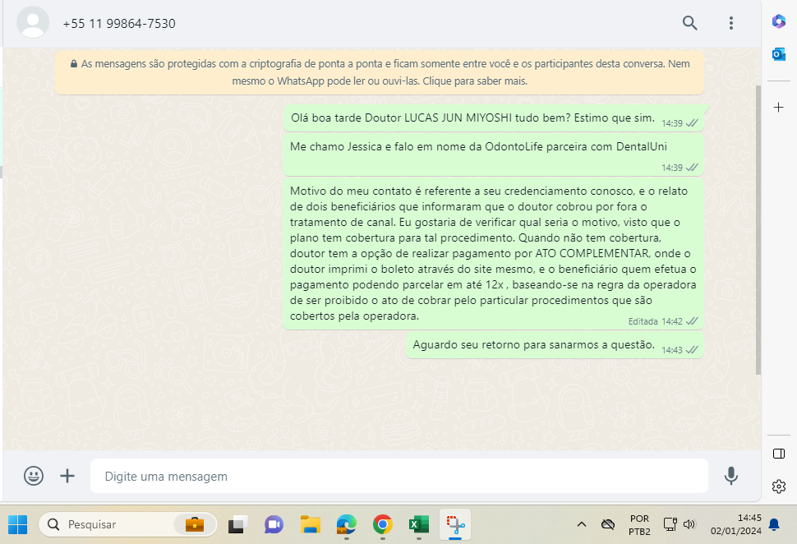This screenshot has height=544, width=797.
Task: Click the briefcase icon in search box
Action: [x=195, y=524]
